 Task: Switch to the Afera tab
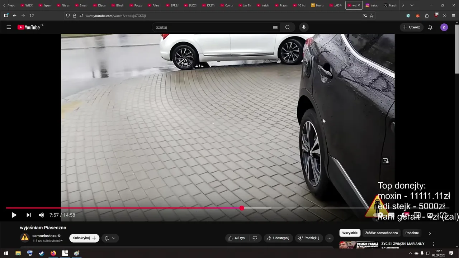pos(154,5)
